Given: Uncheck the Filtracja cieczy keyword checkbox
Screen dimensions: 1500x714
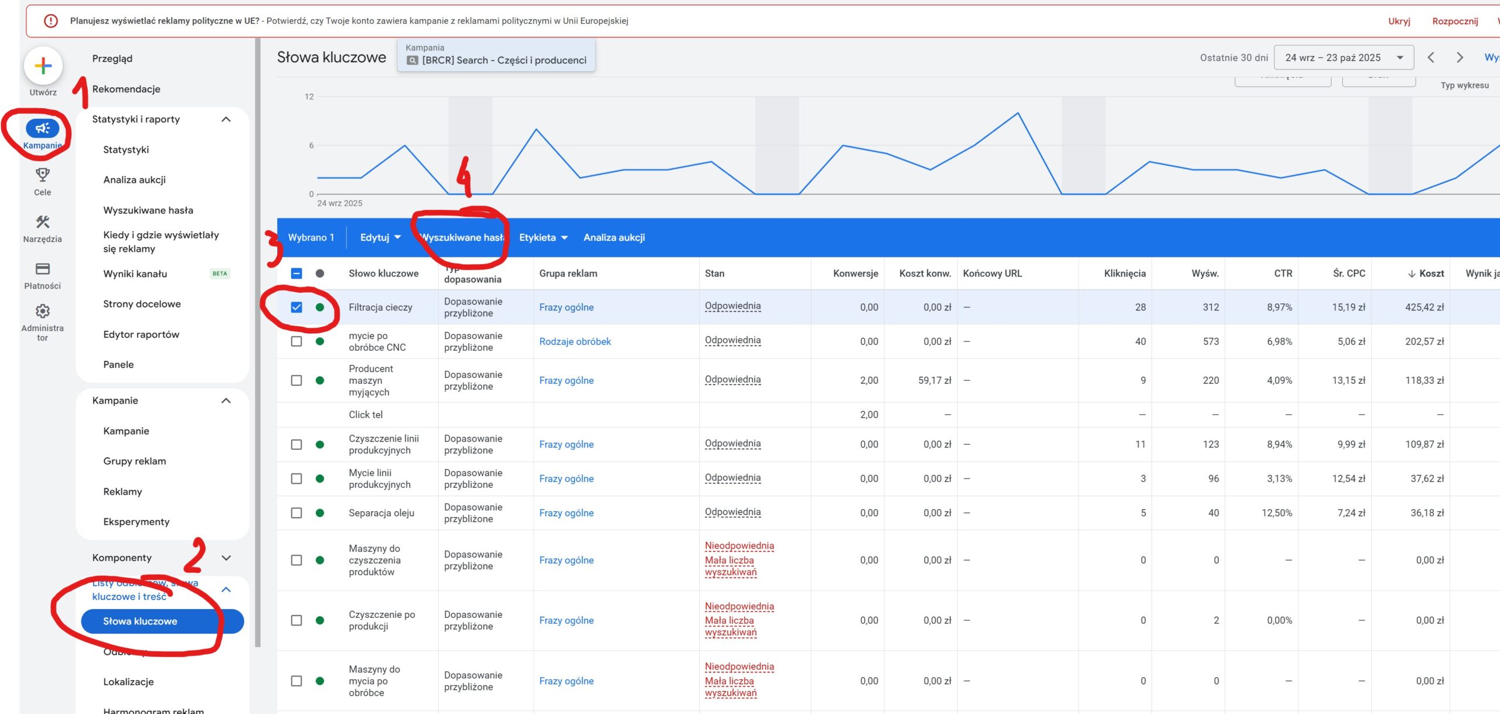Looking at the screenshot, I should (296, 307).
